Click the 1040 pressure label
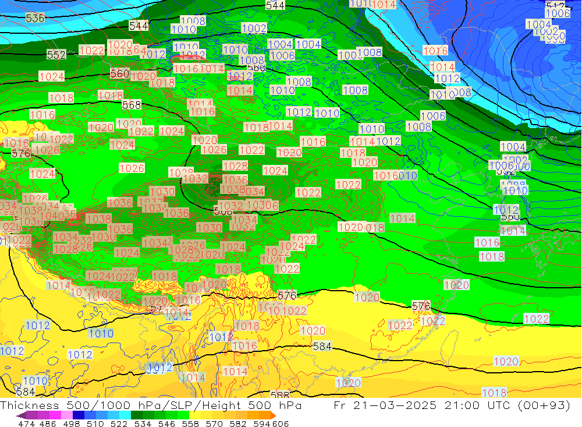This screenshot has height=427, width=582. tap(52, 216)
